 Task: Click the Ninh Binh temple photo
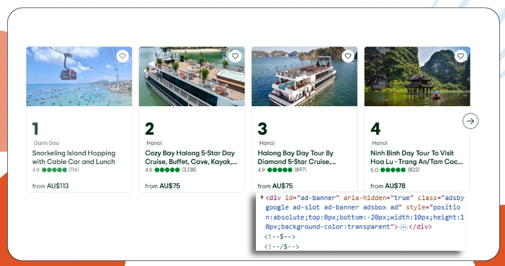pyautogui.click(x=417, y=77)
